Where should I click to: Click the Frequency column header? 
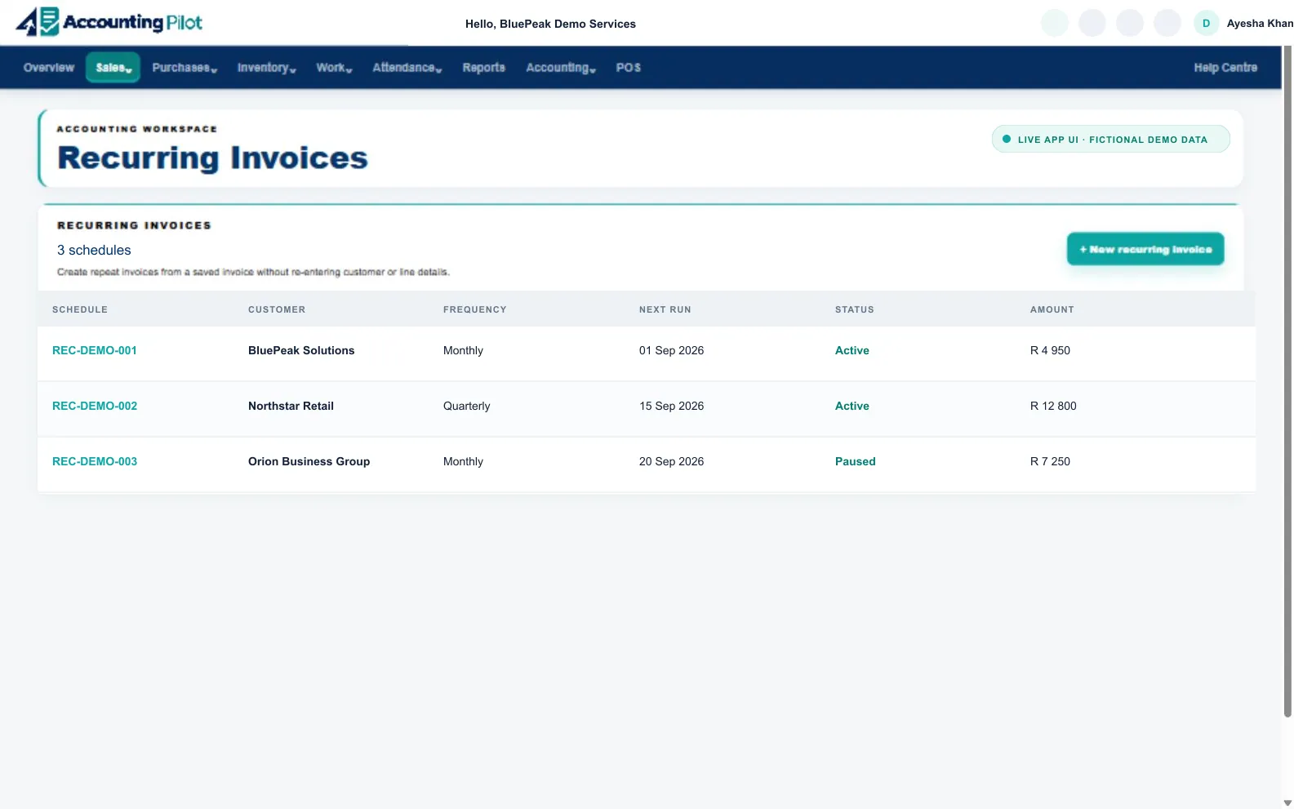[474, 309]
